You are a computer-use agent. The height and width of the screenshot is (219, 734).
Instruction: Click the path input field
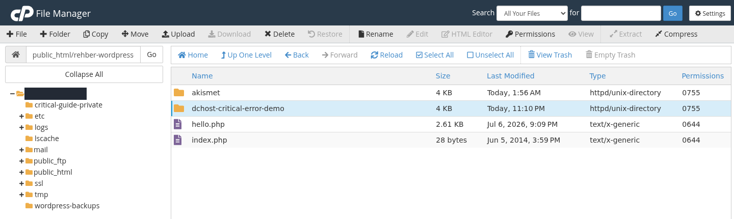tap(83, 54)
